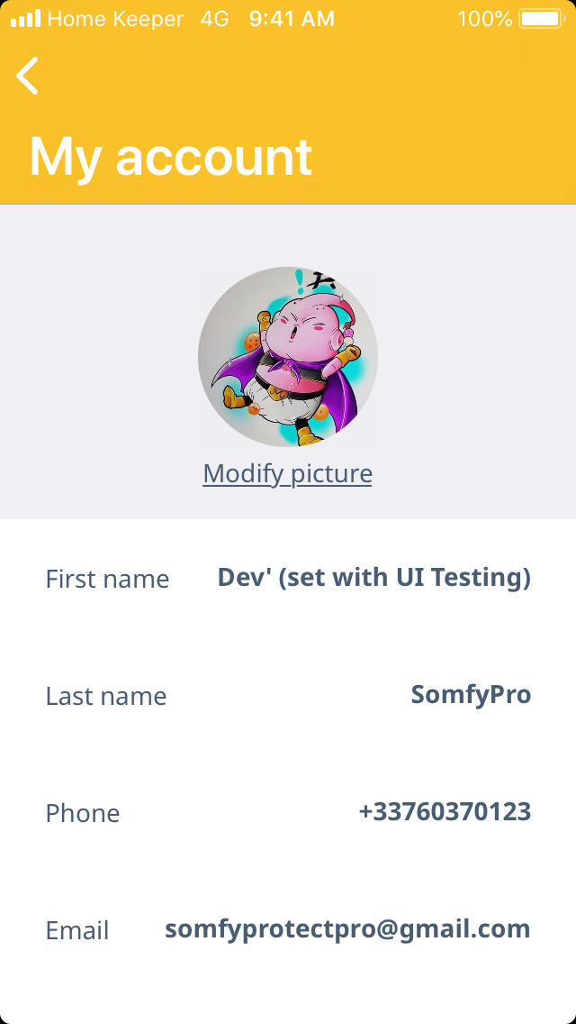The image size is (576, 1024).
Task: Tap the teal exclamation mark on the avatar
Action: [x=299, y=280]
